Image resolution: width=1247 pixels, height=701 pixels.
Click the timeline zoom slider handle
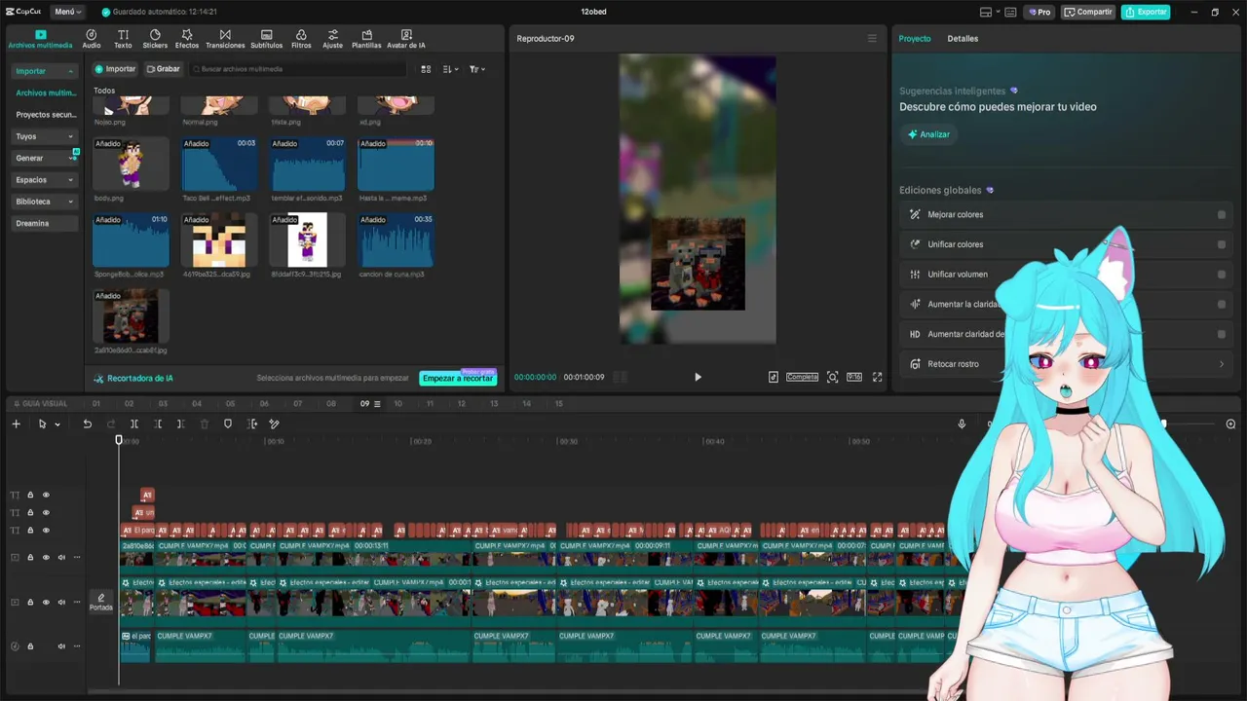1163,424
